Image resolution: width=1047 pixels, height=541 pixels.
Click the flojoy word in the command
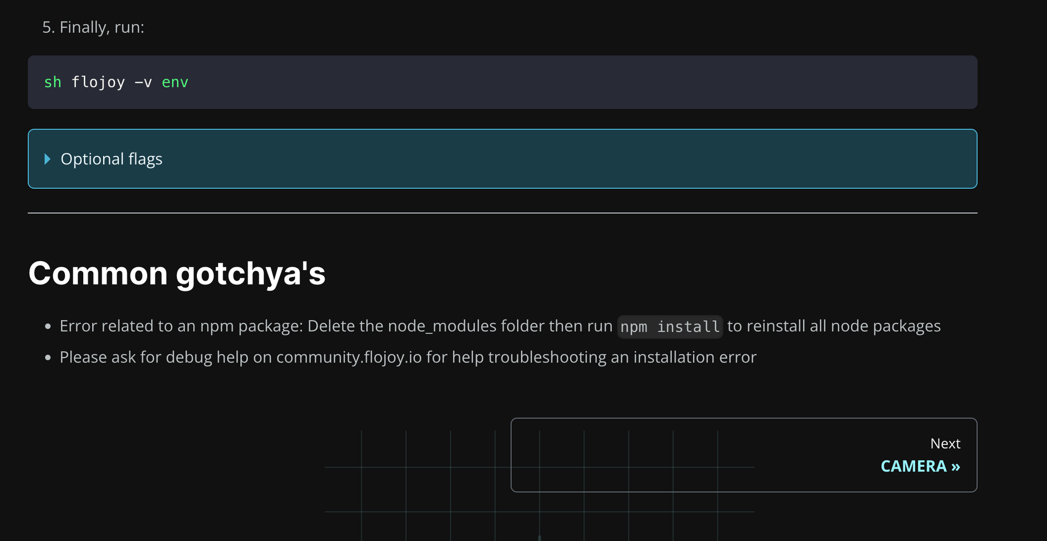[x=99, y=82]
